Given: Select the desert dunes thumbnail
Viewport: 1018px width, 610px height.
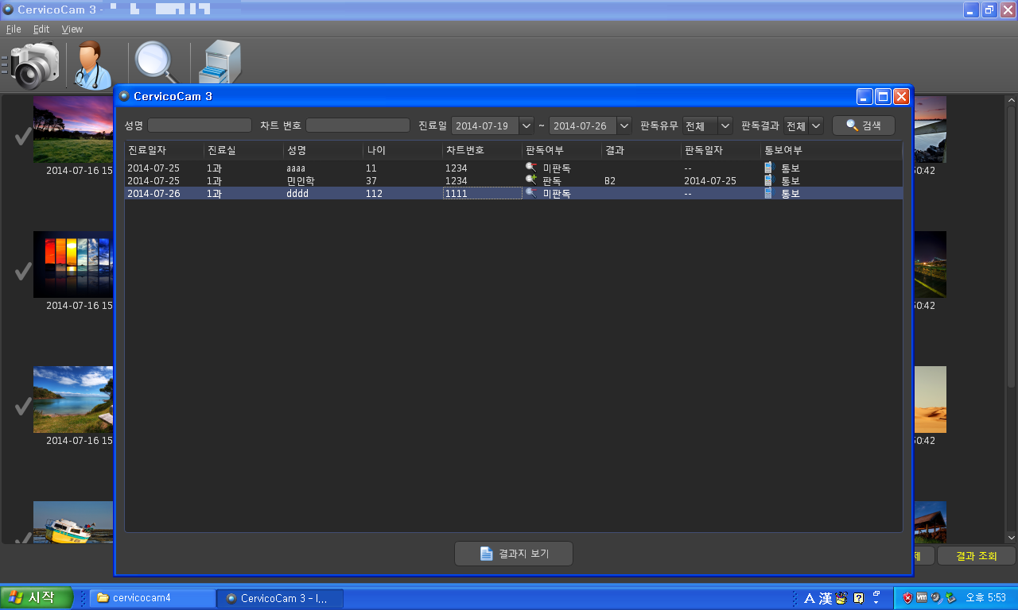Looking at the screenshot, I should coord(930,400).
